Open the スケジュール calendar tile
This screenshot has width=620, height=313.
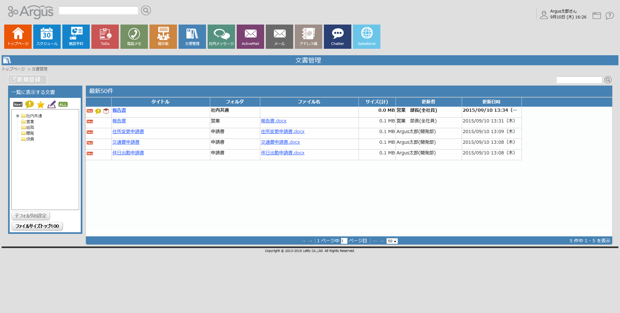(47, 37)
